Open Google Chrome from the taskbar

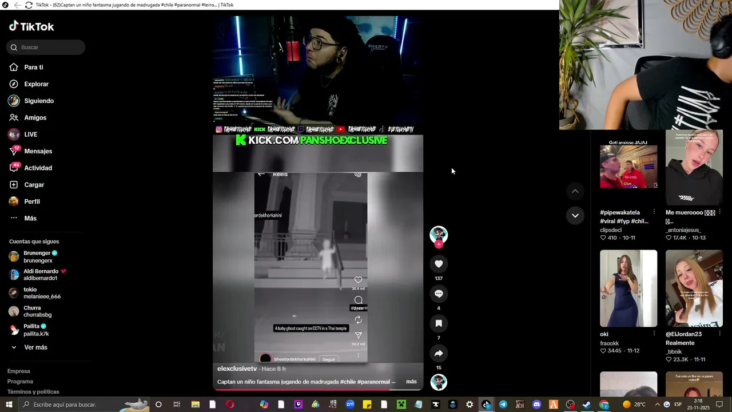(x=604, y=405)
